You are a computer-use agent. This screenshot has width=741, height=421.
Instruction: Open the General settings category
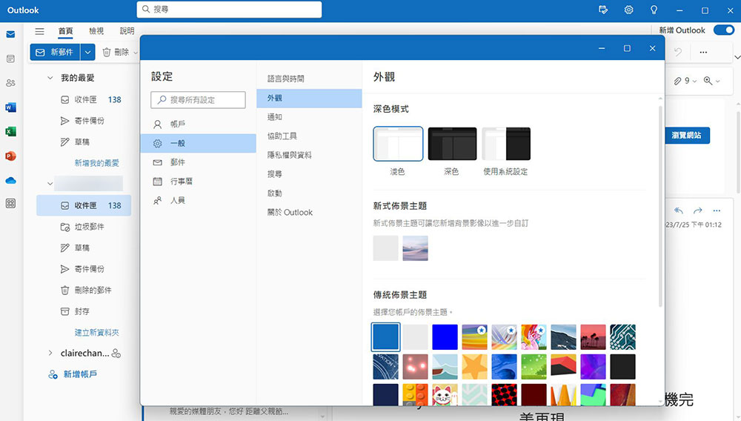pyautogui.click(x=199, y=143)
